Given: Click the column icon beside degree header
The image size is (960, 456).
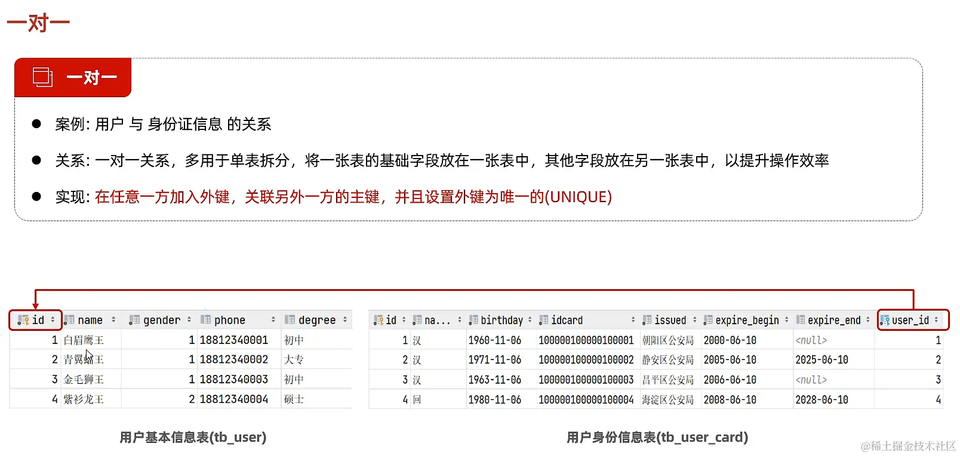Looking at the screenshot, I should 290,320.
